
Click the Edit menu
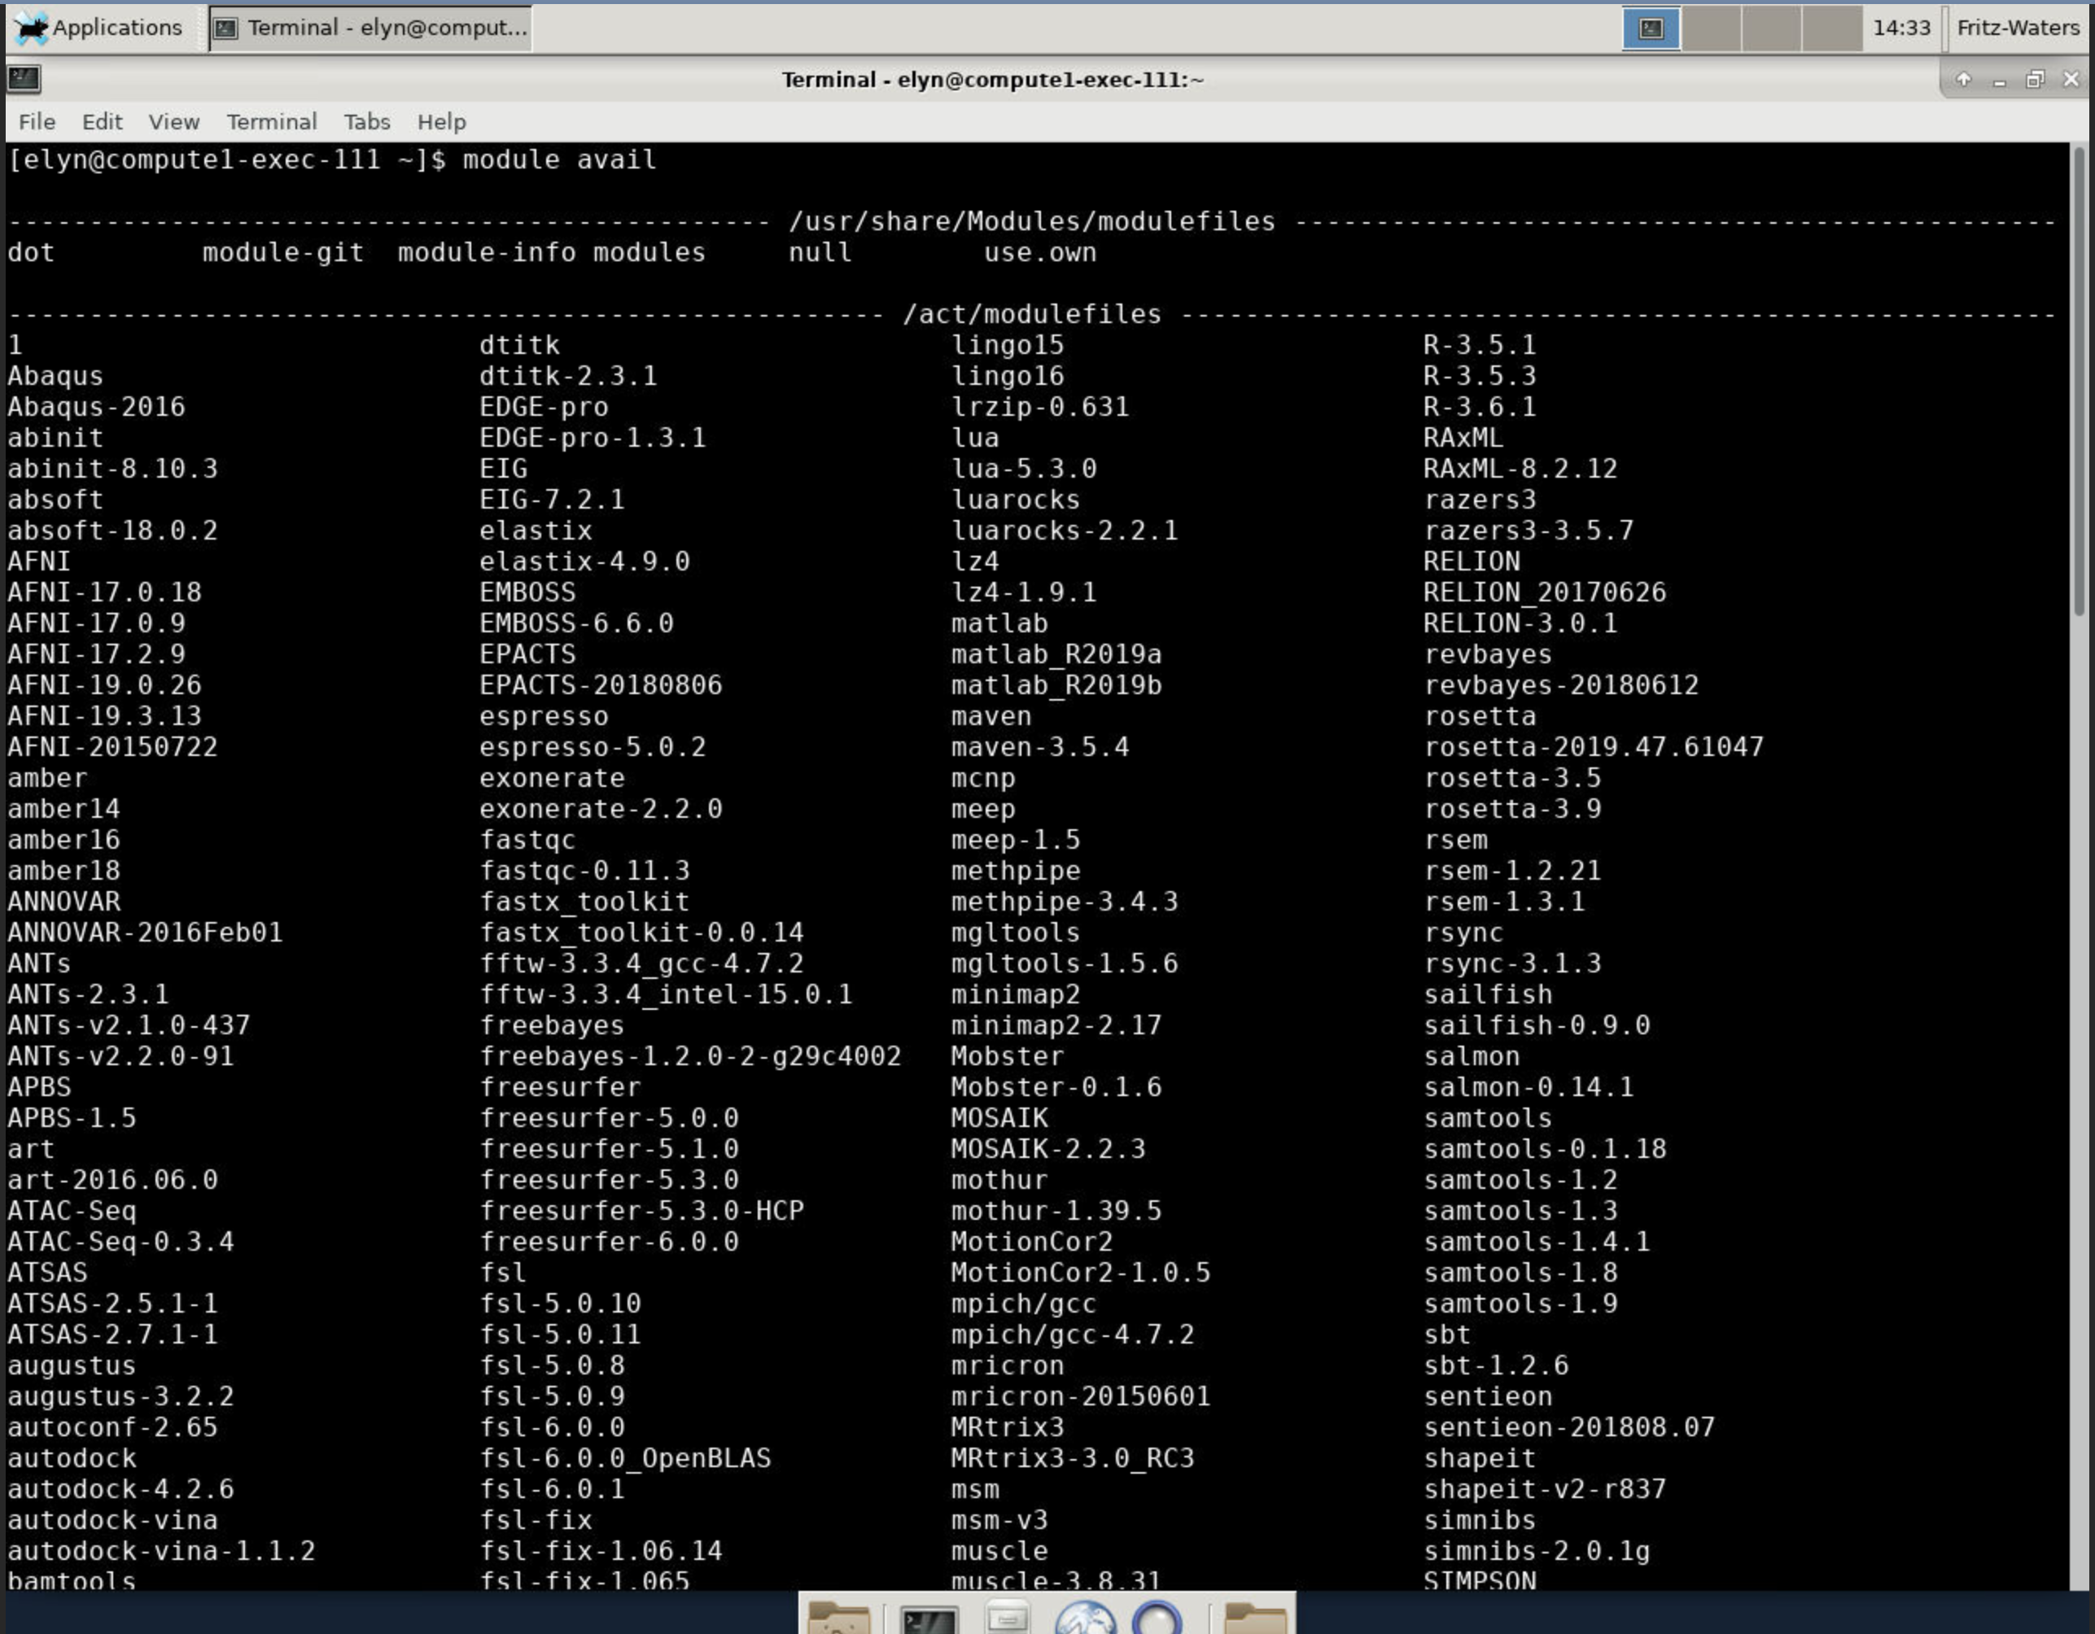tap(102, 120)
